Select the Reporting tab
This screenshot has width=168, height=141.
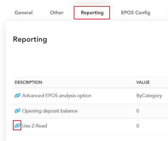[x=92, y=13]
